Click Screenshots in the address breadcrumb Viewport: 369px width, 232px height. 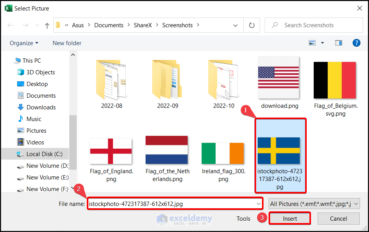click(177, 25)
